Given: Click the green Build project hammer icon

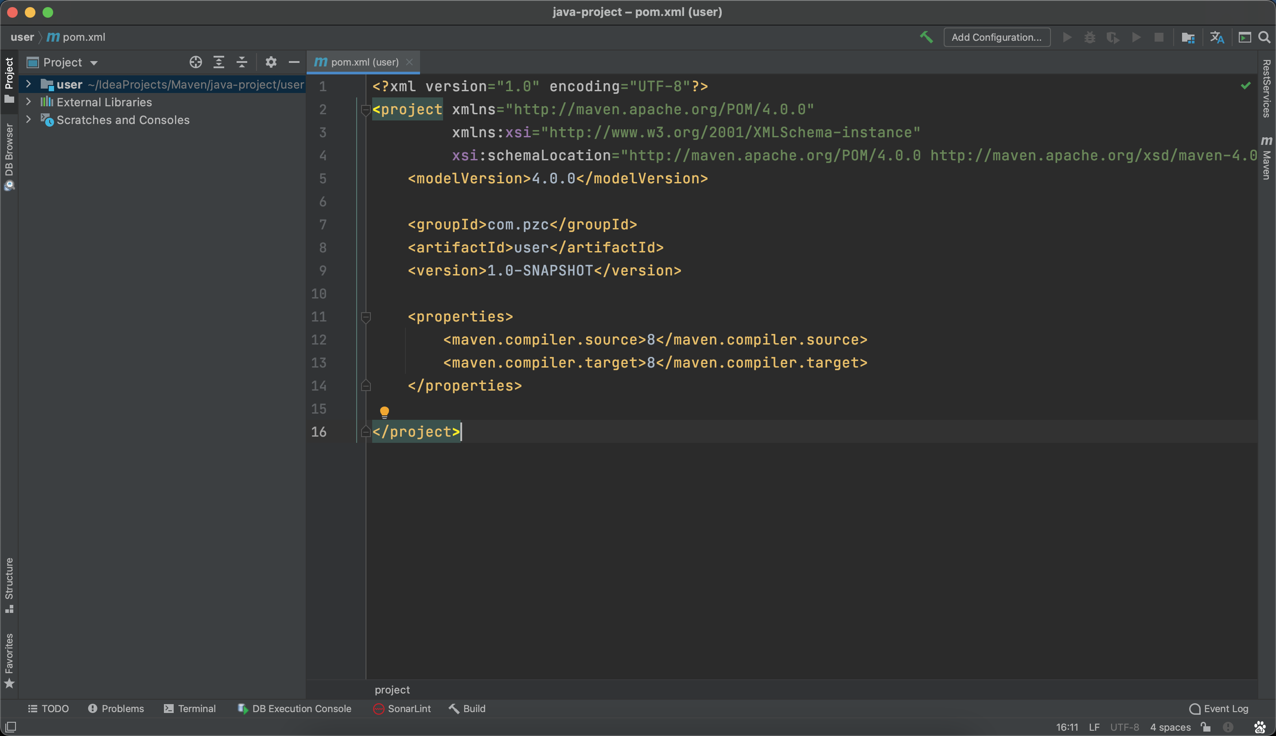Looking at the screenshot, I should [x=926, y=37].
